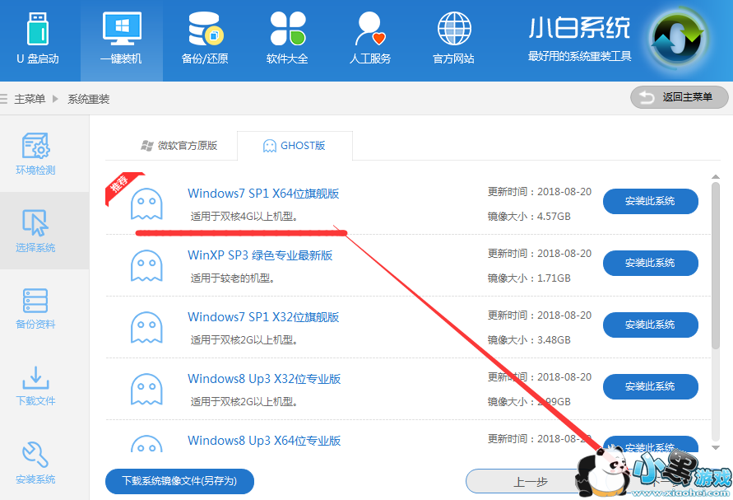Click text 镜像大小：4.57GB
733x500 pixels.
pos(529,217)
